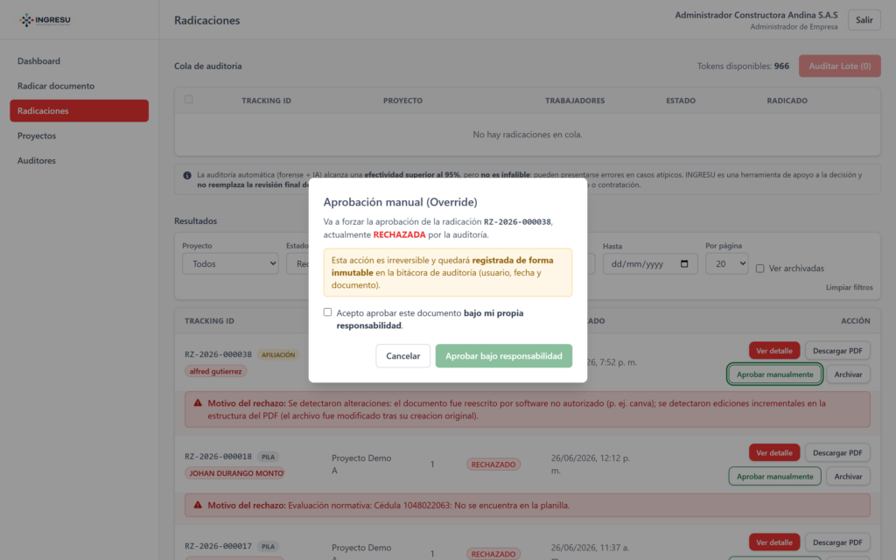Click the Salir button

click(864, 20)
